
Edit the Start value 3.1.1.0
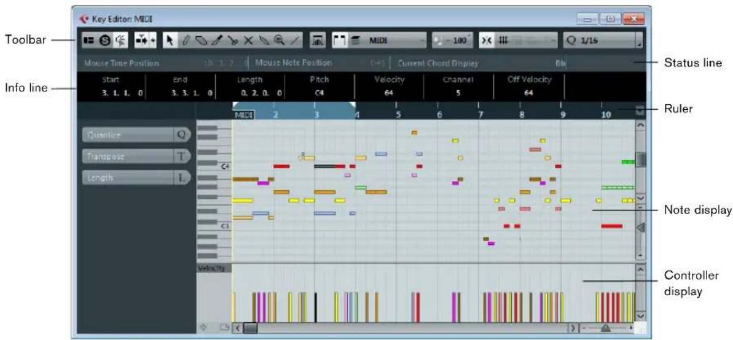[x=122, y=93]
